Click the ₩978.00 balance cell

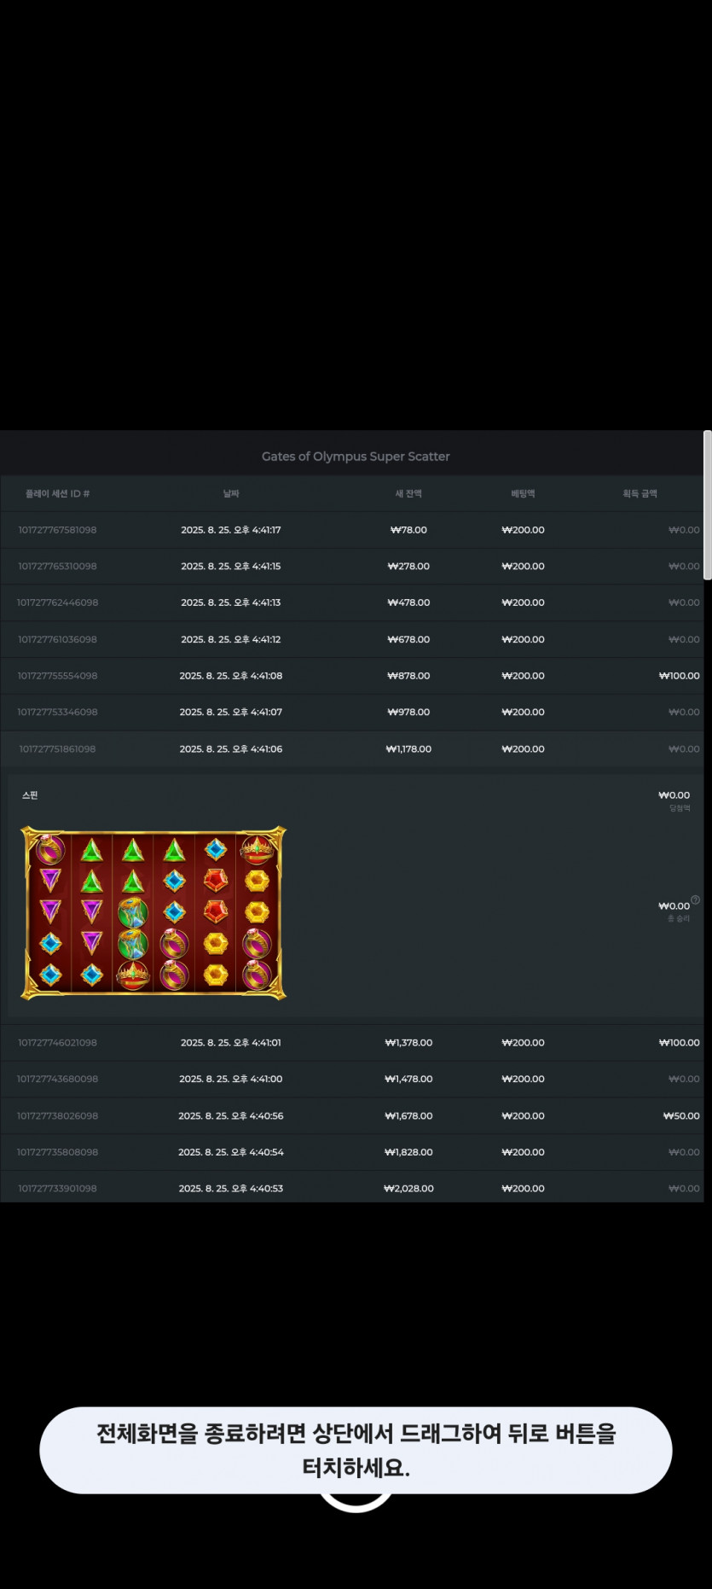408,713
